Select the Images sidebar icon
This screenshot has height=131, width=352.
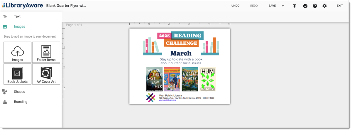(5, 26)
